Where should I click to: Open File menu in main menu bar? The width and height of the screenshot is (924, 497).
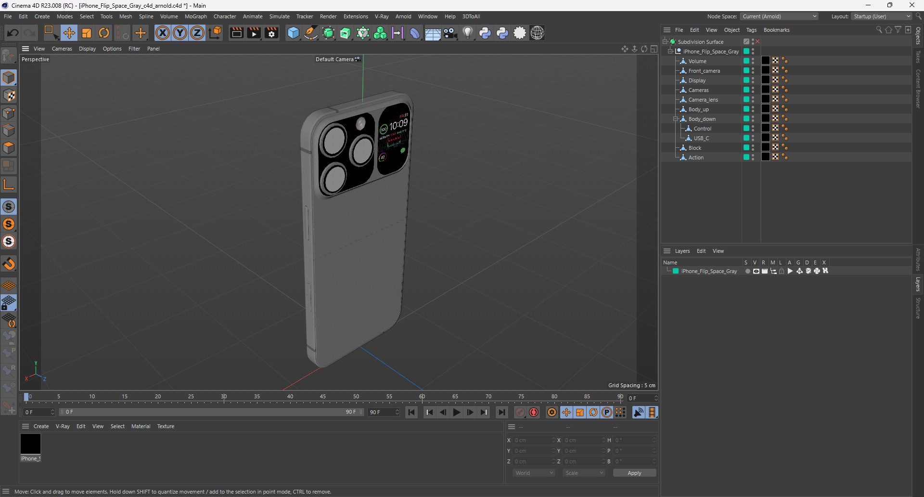pos(8,16)
